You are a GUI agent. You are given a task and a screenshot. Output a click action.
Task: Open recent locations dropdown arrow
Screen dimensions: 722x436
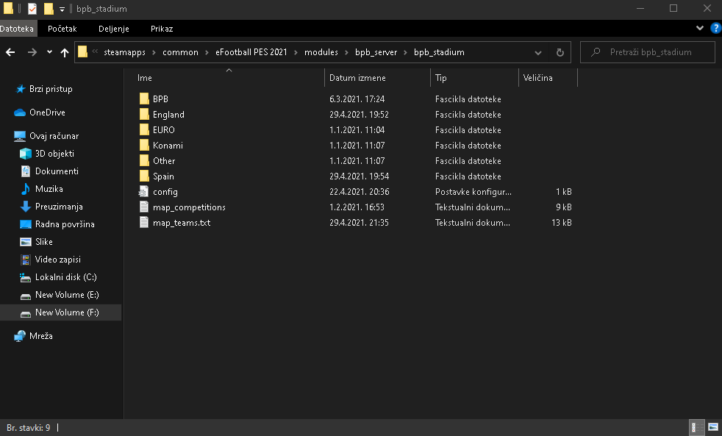(x=49, y=52)
